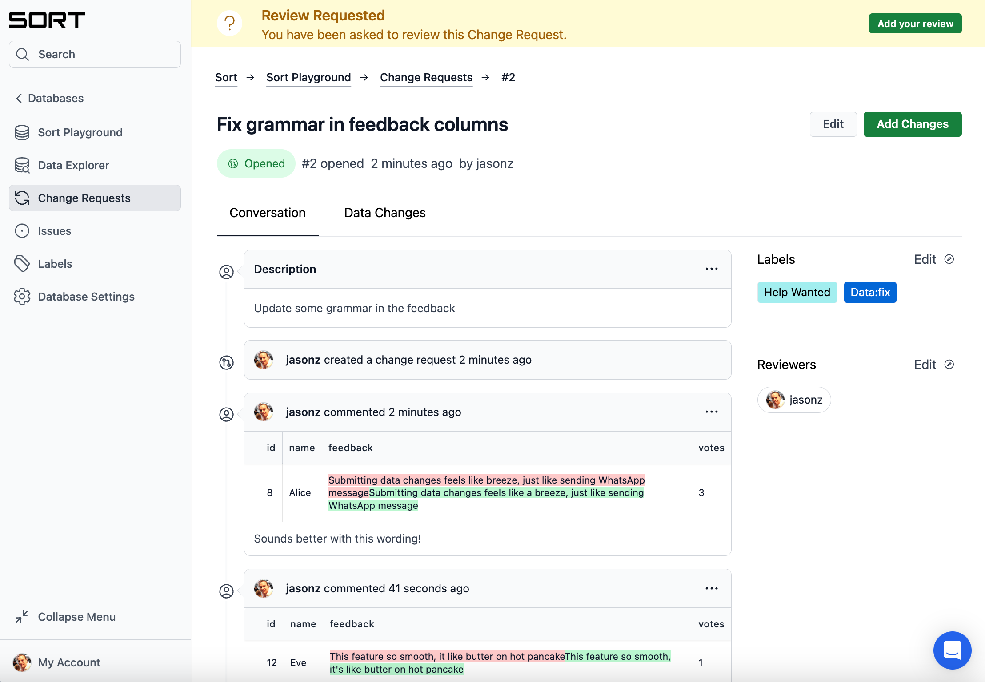985x682 pixels.
Task: Open options for 2 minutes ago comment
Action: coord(712,412)
